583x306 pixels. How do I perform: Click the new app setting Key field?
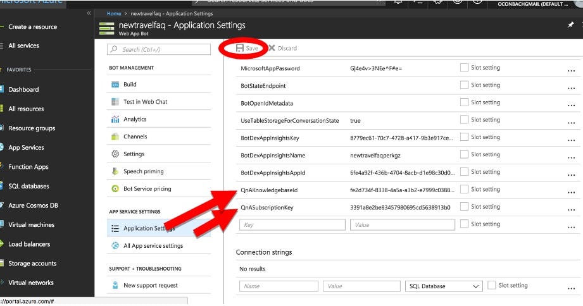point(292,224)
